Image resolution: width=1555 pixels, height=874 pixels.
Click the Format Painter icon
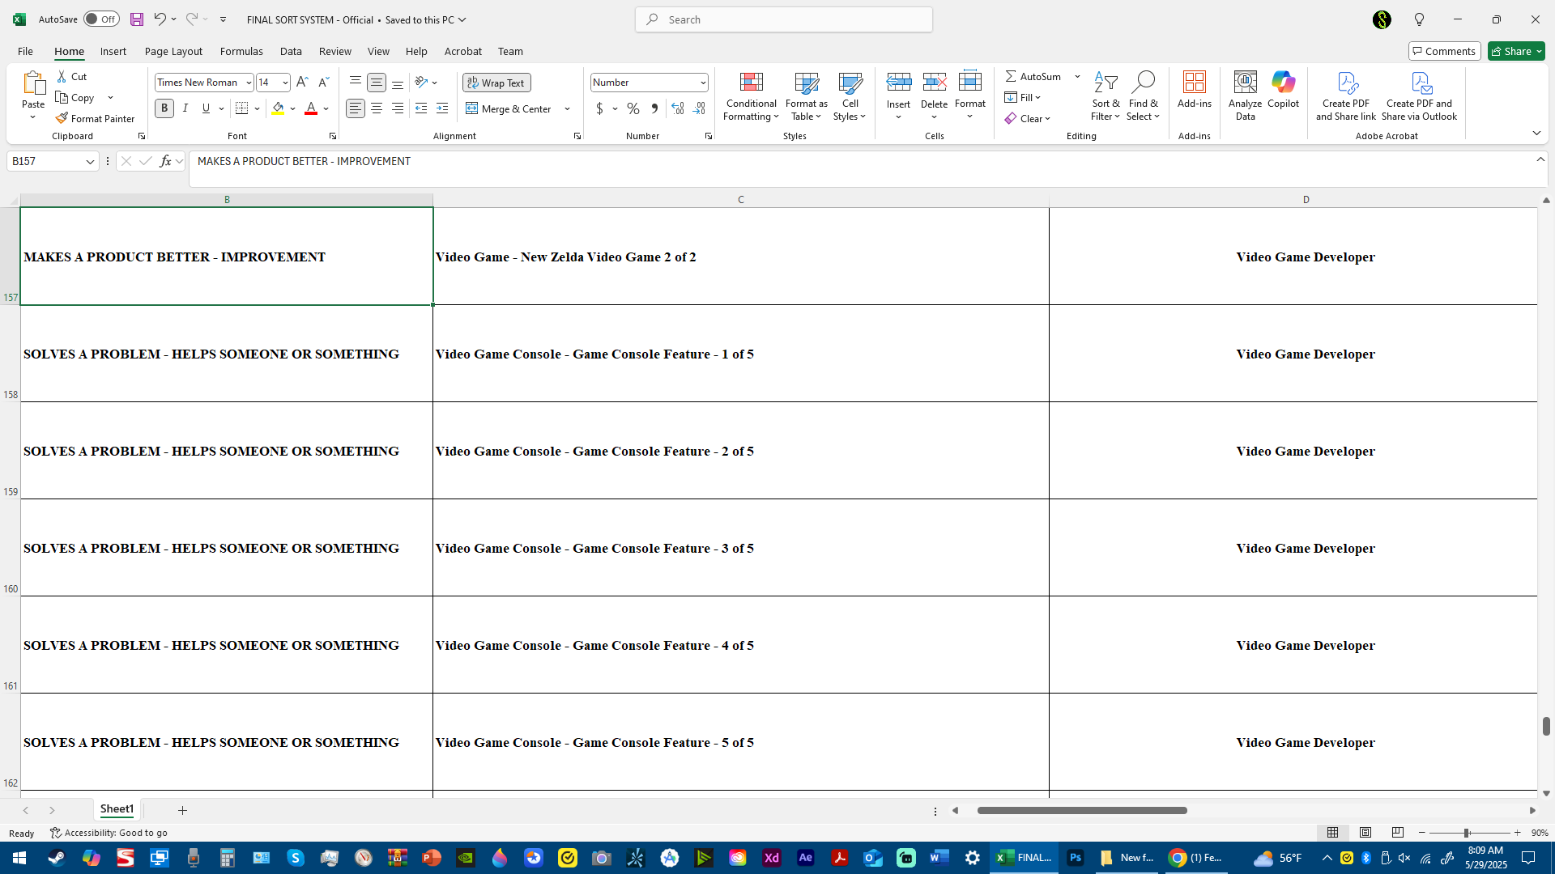click(62, 118)
